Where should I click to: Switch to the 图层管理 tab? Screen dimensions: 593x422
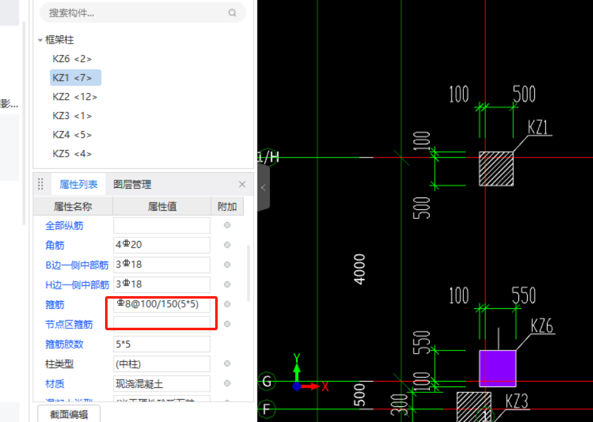pyautogui.click(x=132, y=184)
